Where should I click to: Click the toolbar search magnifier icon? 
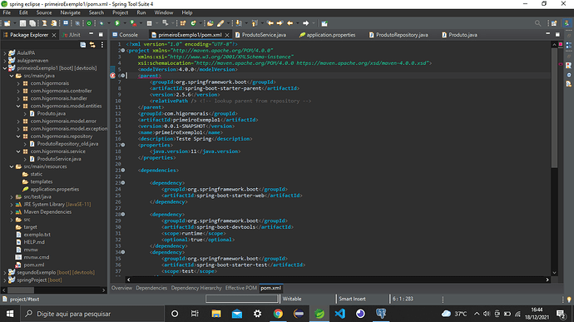click(x=537, y=23)
